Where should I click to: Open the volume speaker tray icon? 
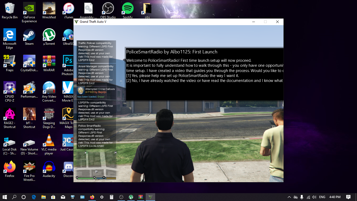click(314, 197)
